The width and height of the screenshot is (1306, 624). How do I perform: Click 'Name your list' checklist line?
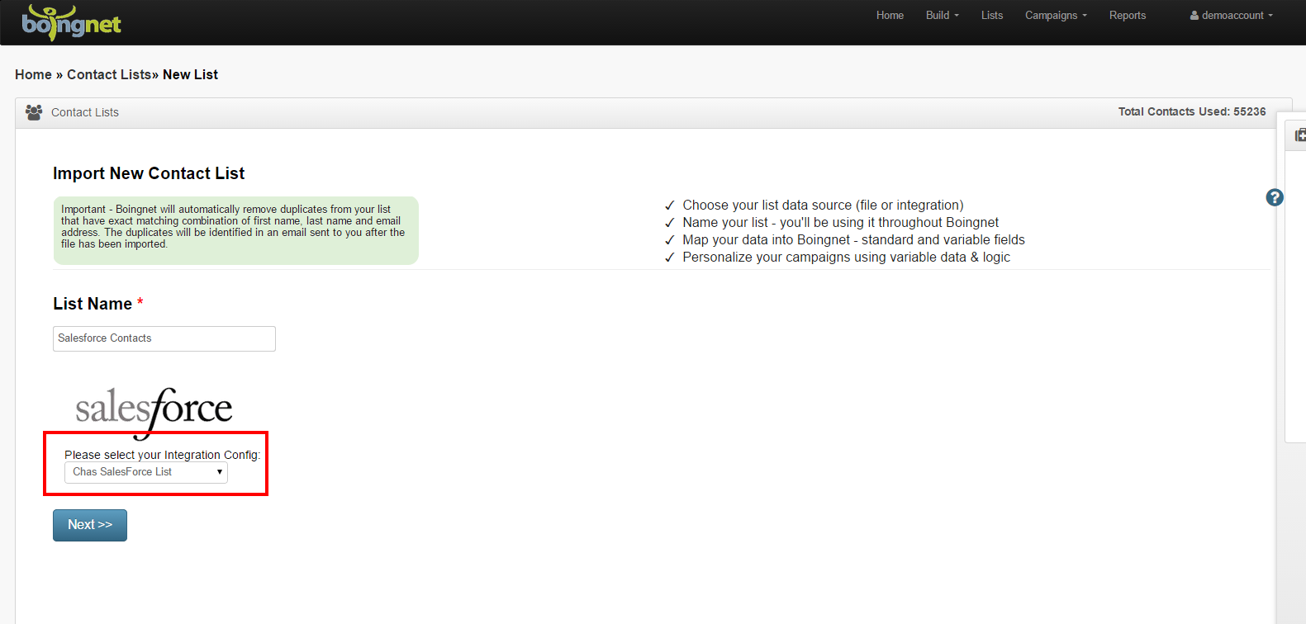[840, 222]
